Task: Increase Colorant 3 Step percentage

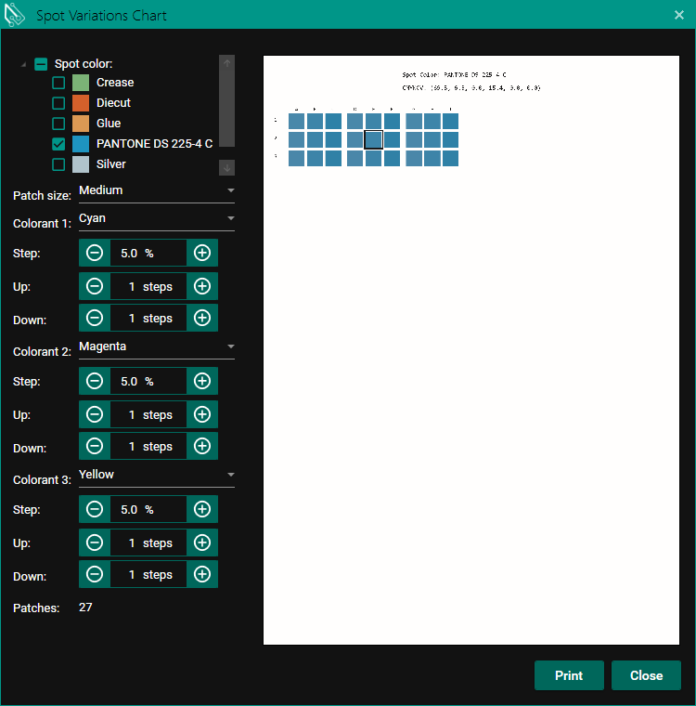Action: coord(202,509)
